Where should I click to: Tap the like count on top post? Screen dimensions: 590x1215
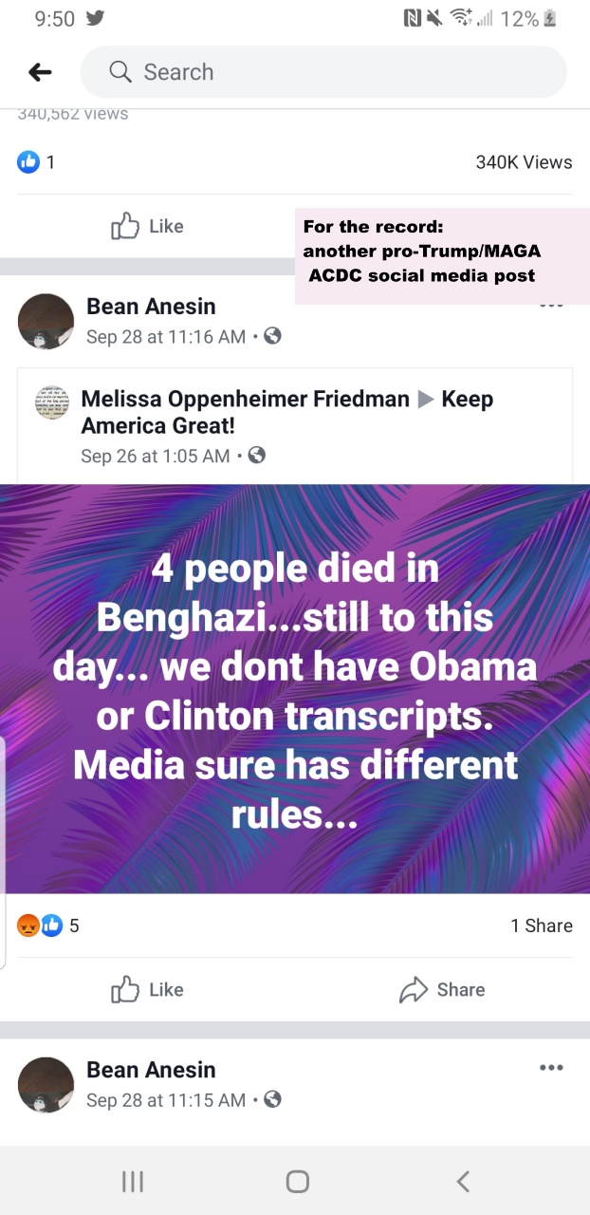click(36, 162)
